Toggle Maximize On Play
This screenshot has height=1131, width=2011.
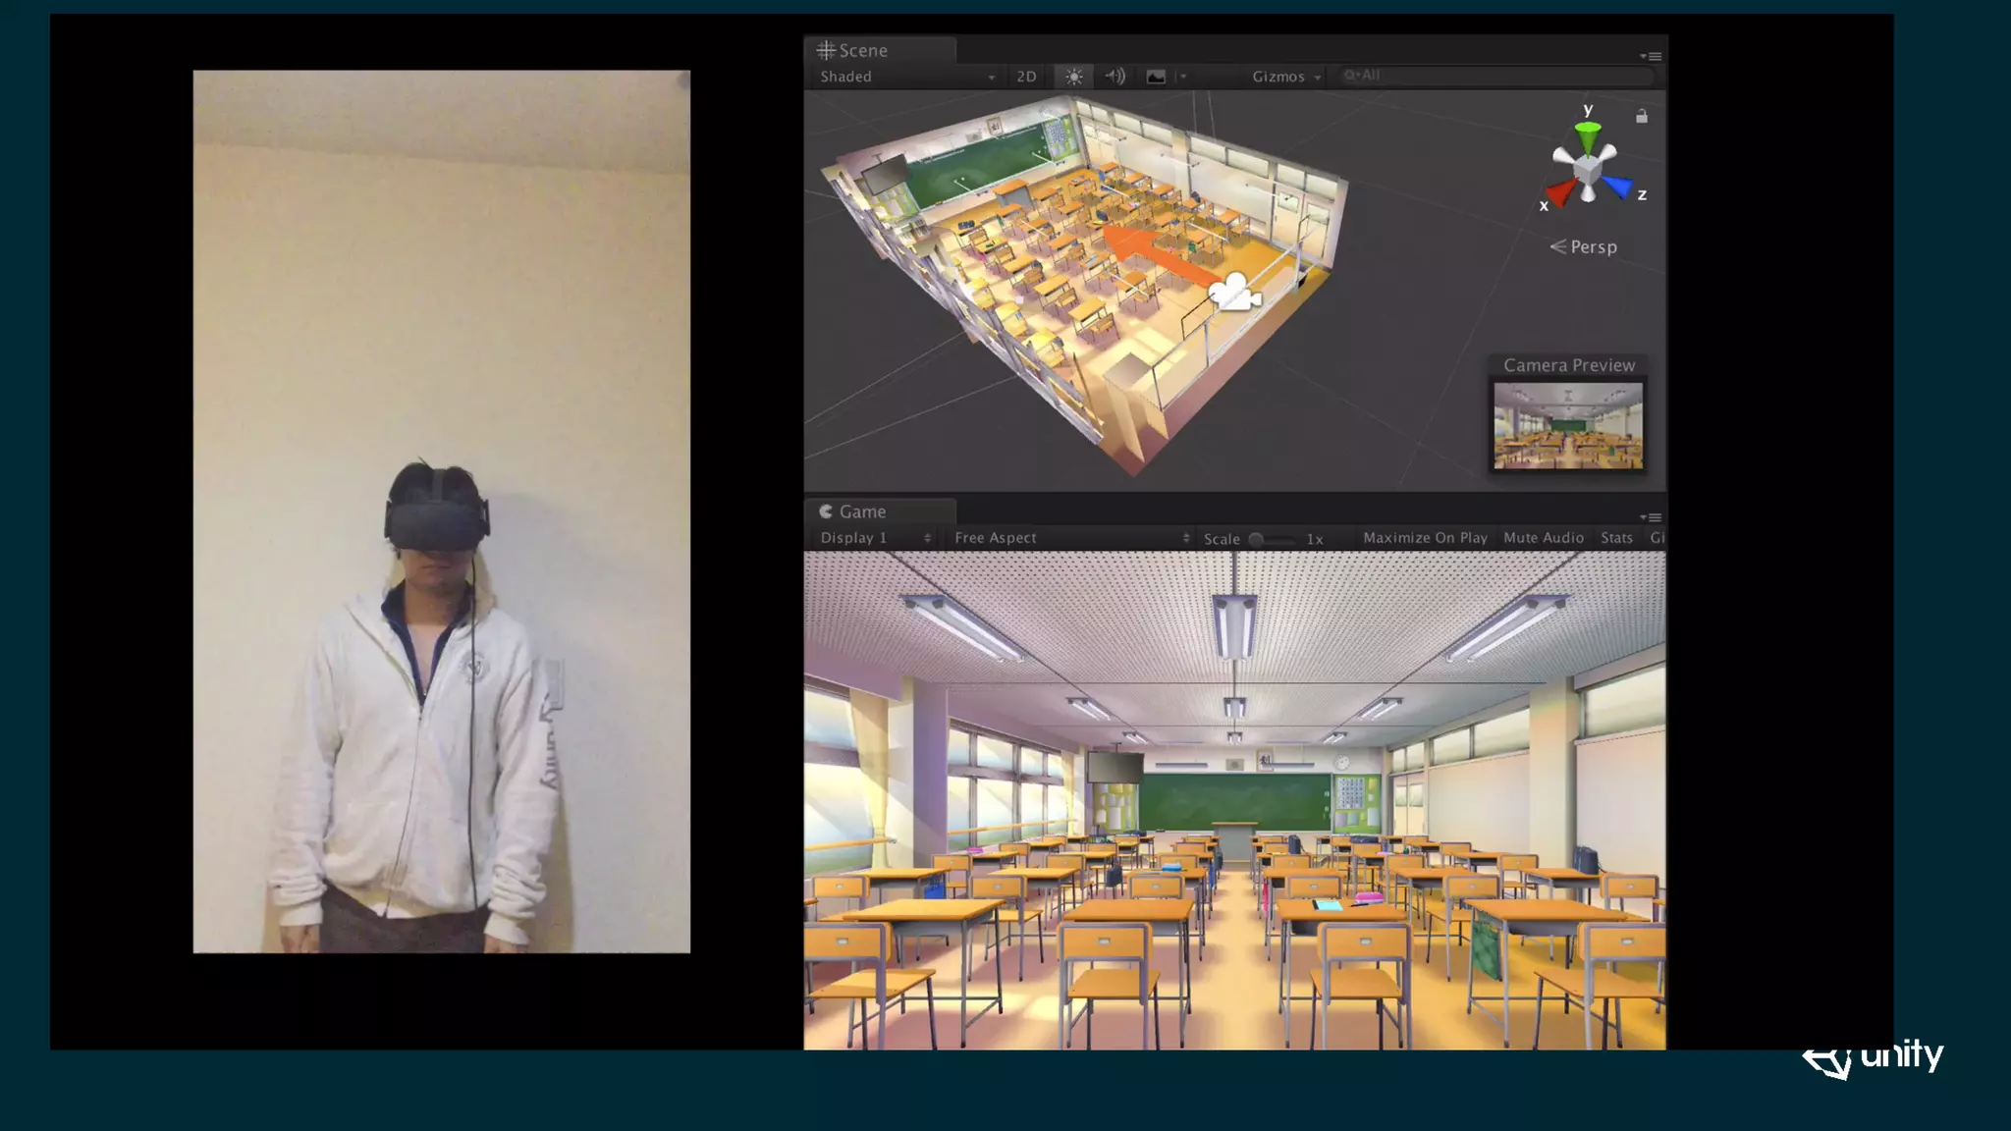1425,538
